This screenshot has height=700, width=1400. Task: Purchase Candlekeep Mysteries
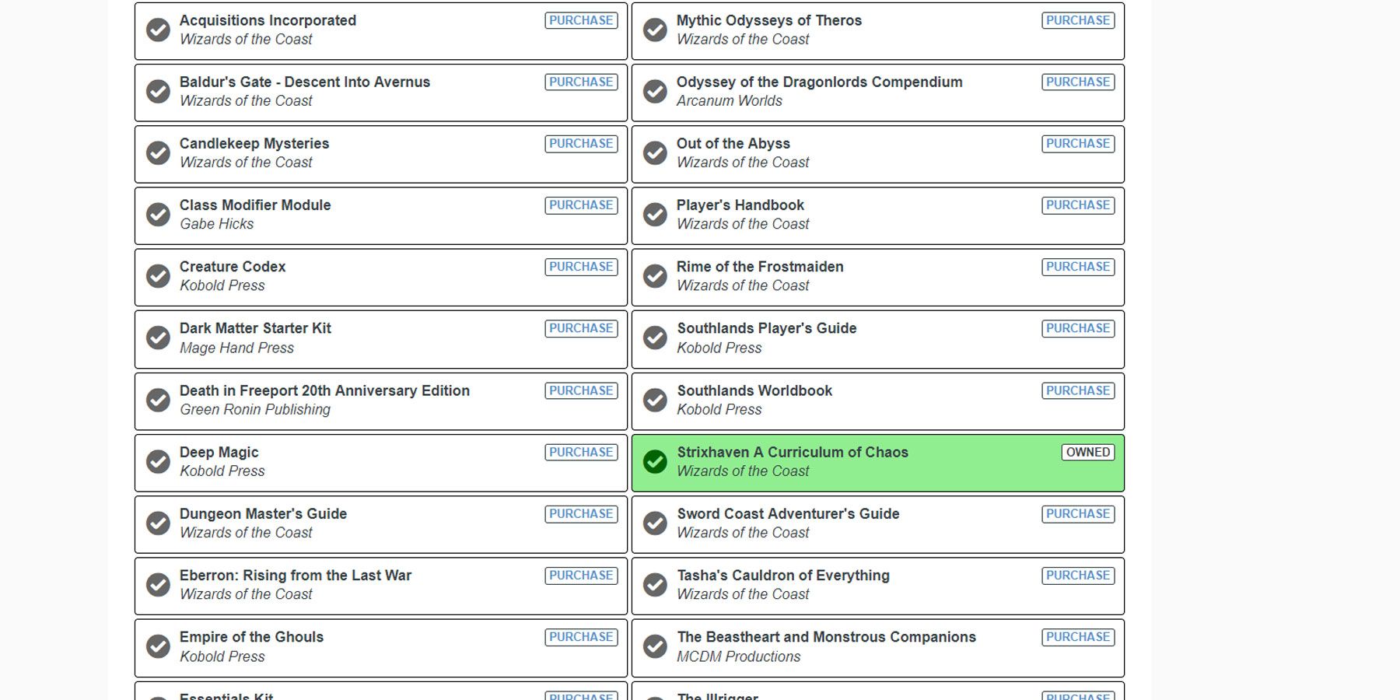click(x=581, y=143)
